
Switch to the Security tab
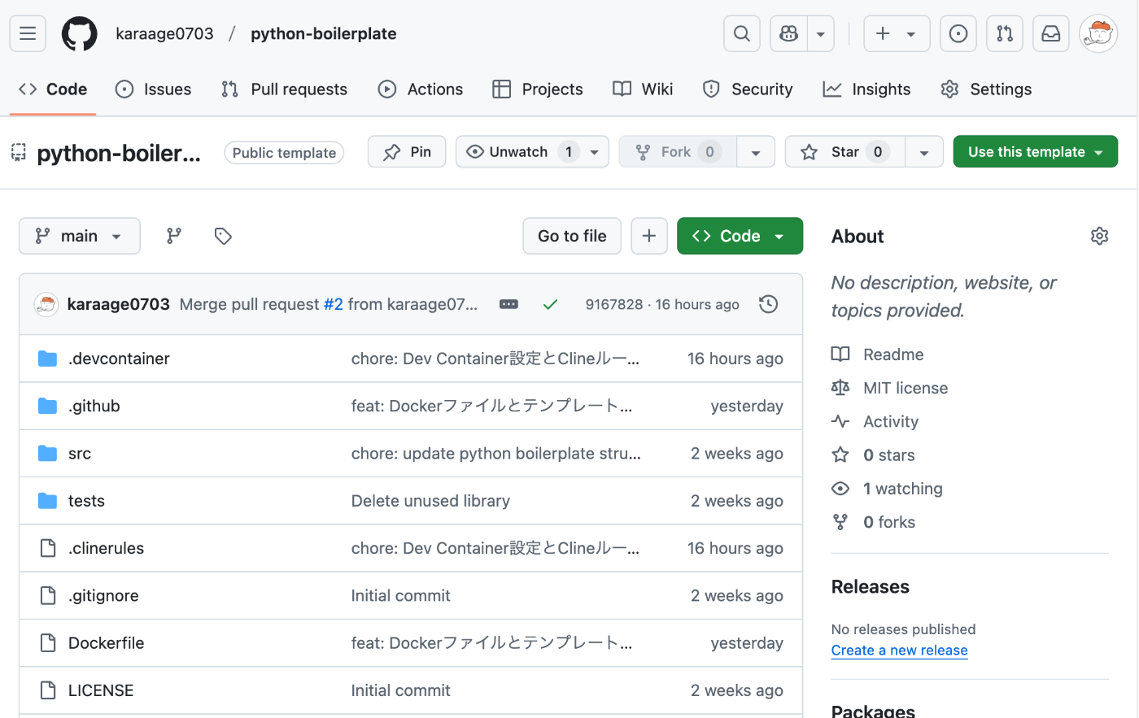click(747, 89)
